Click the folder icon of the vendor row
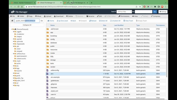 coord(48,67)
